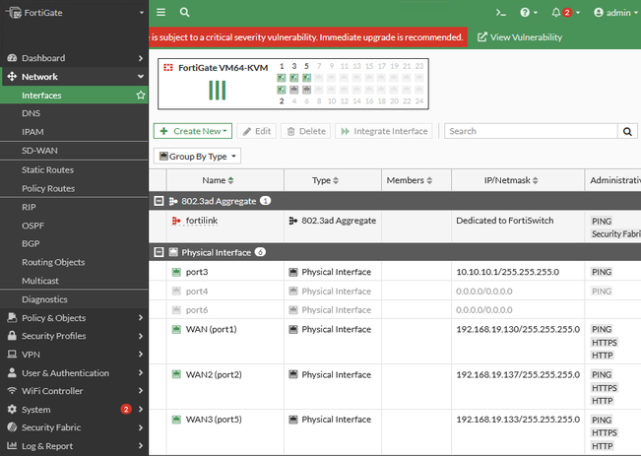The width and height of the screenshot is (641, 456).
Task: Click the FortiGate logo icon
Action: (13, 13)
